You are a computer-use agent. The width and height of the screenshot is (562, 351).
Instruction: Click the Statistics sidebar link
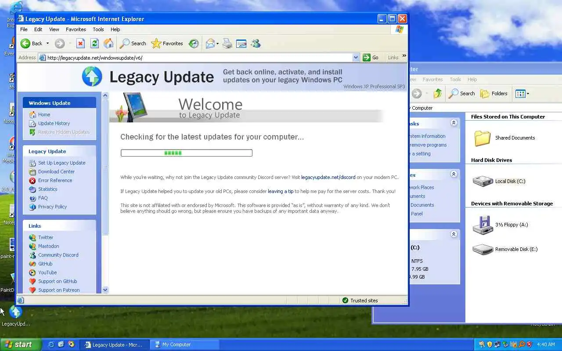(x=47, y=189)
